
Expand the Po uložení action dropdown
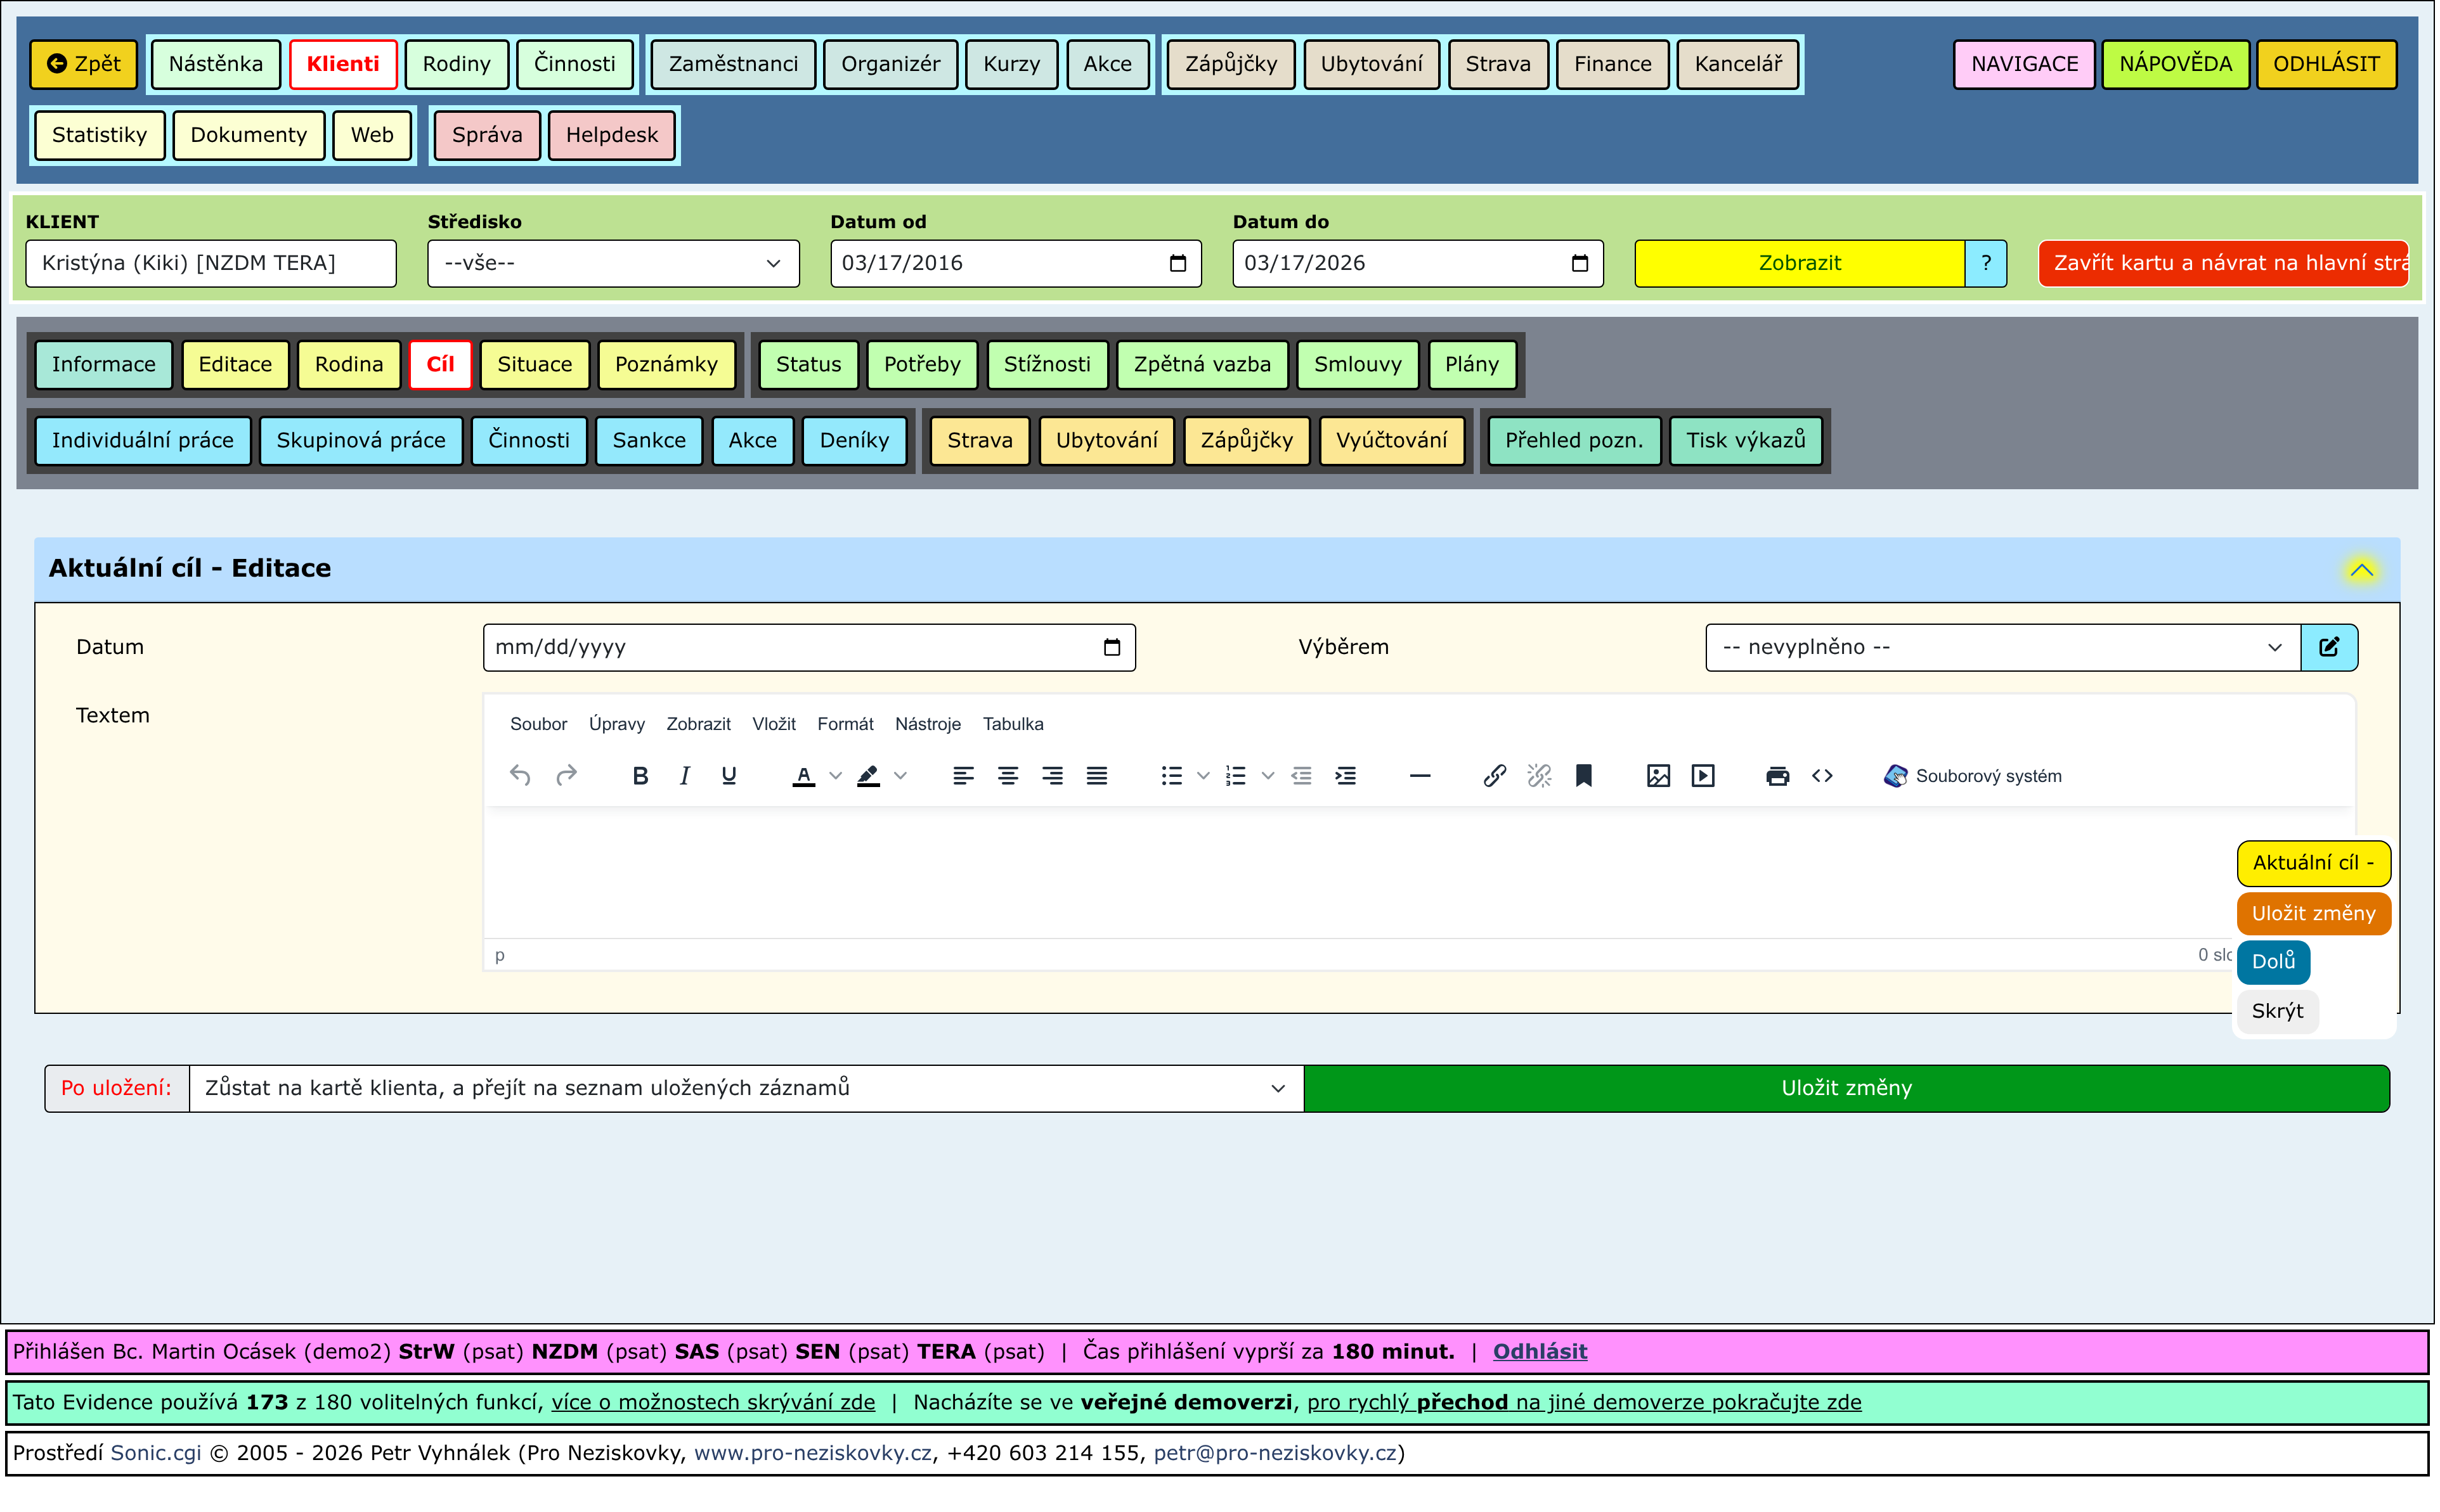(745, 1088)
